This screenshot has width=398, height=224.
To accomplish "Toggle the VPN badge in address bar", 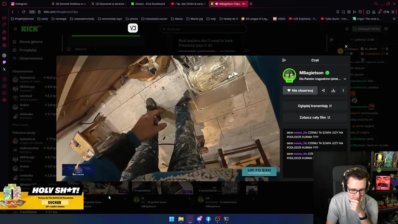I will (32, 12).
